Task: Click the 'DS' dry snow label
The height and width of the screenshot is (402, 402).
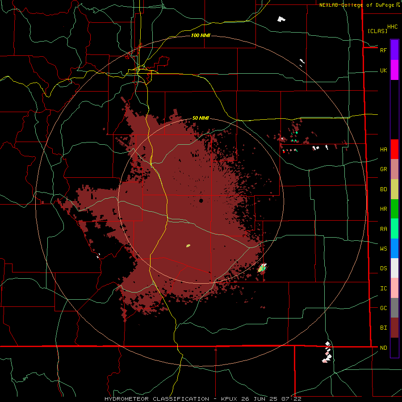Action: tap(383, 268)
